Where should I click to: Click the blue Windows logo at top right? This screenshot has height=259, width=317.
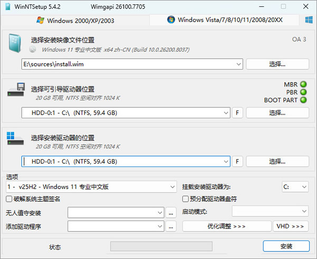pos(309,20)
